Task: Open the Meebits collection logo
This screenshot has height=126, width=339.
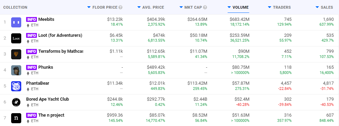Action: pyautogui.click(x=16, y=23)
